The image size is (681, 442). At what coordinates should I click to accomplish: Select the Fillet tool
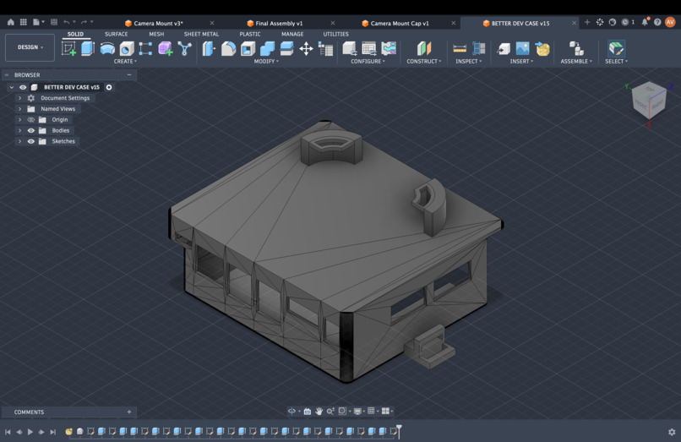(x=228, y=49)
